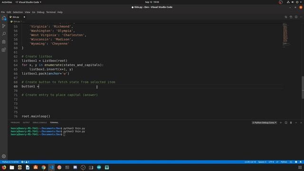Click the second editor toolbar icon, beside Split Editor
304x171 pixels.
pos(291,17)
